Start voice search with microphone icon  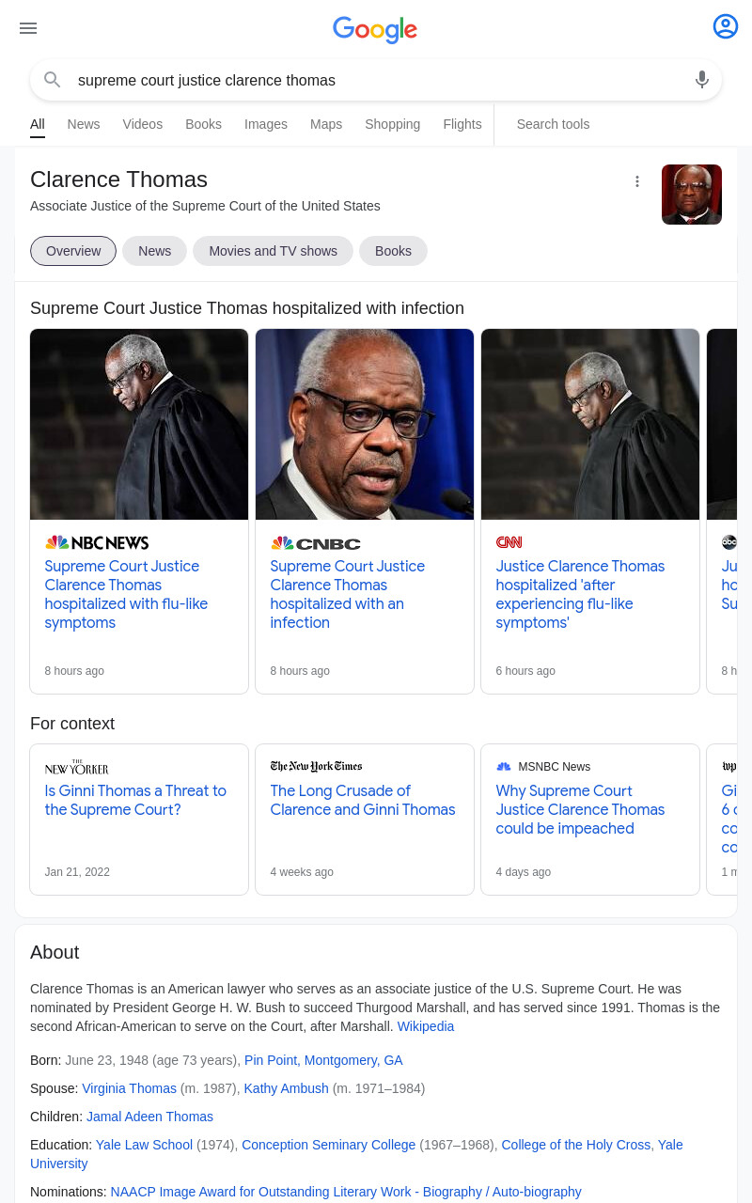[702, 80]
